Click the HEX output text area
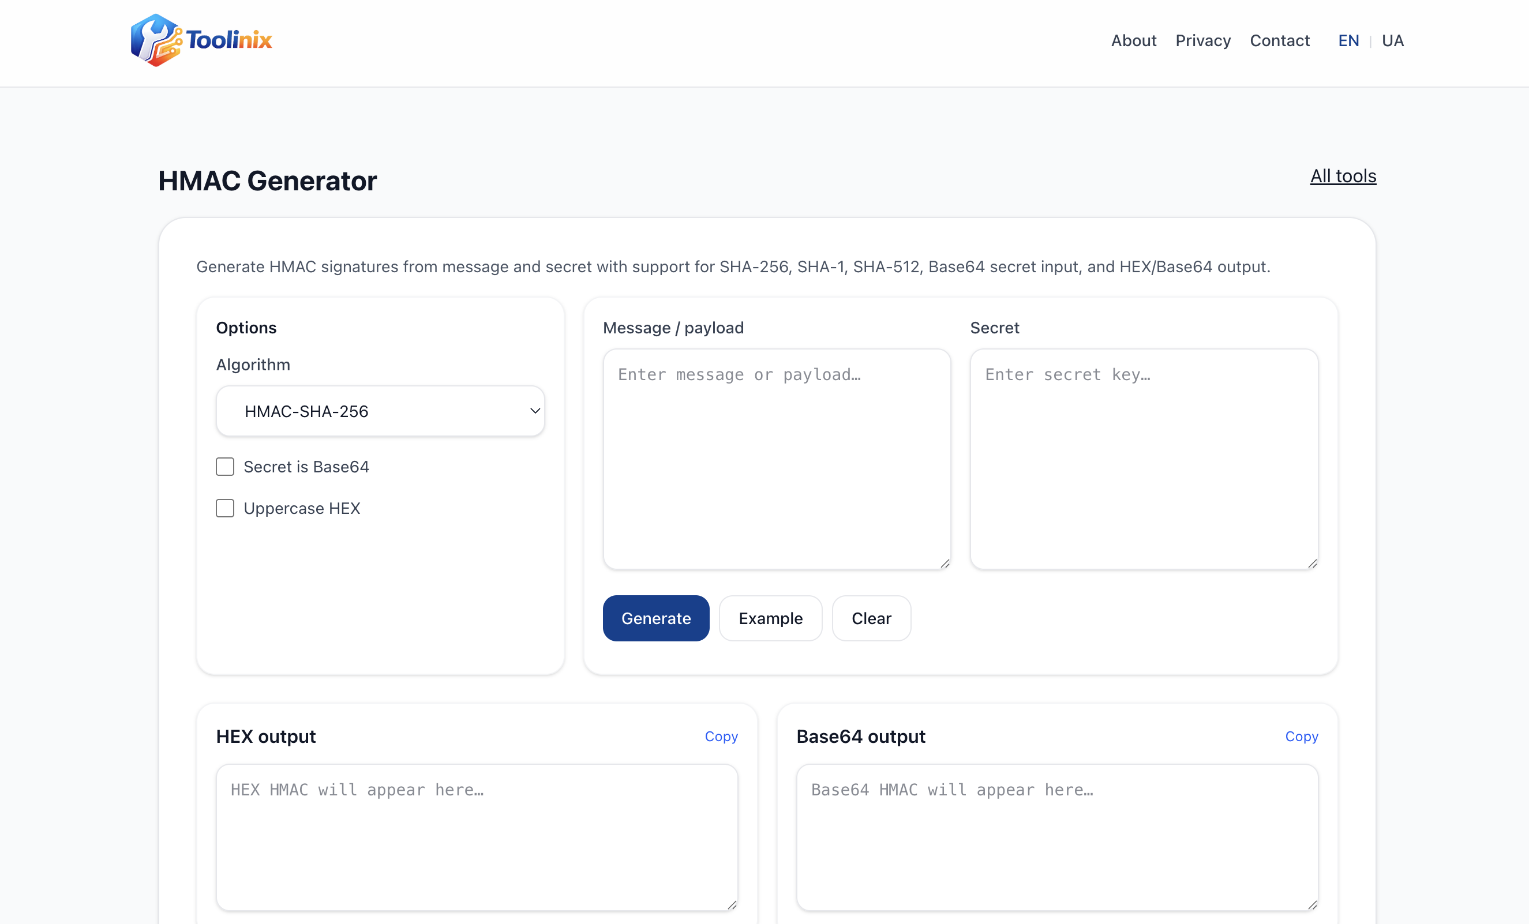The image size is (1529, 924). pos(477,837)
